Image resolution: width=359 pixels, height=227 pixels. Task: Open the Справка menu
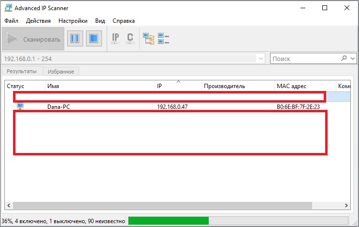124,21
